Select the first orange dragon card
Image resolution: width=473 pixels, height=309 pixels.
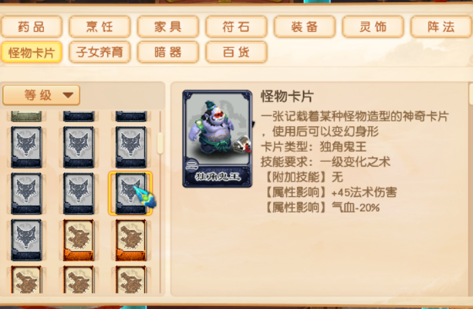tap(78, 240)
